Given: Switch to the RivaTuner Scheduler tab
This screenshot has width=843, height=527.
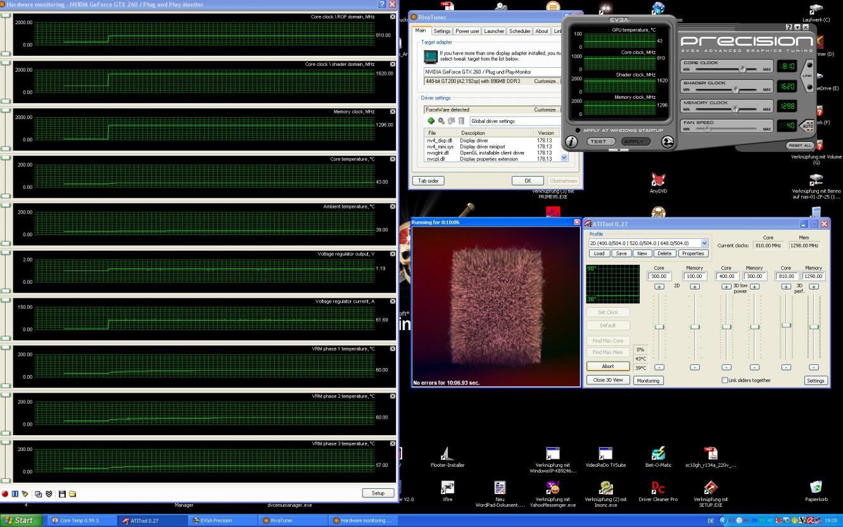Looking at the screenshot, I should [520, 31].
